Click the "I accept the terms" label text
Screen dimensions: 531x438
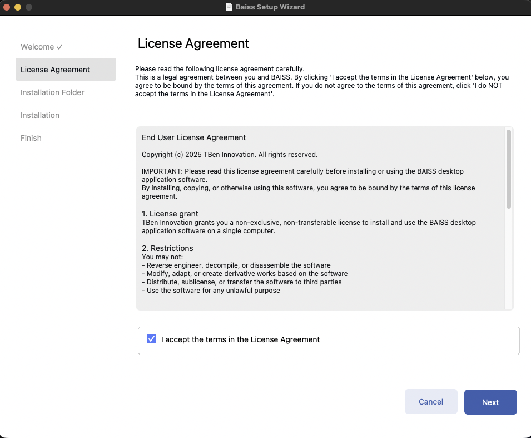240,339
